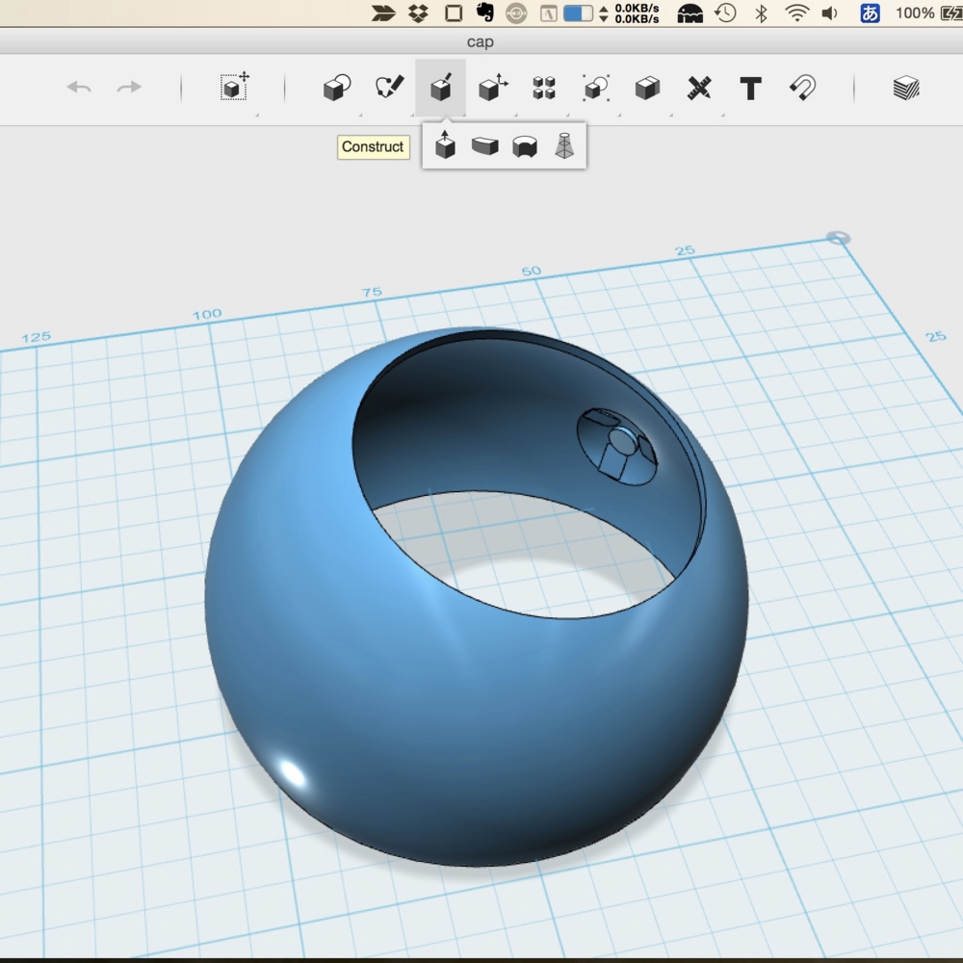Click the "cap" document title
The height and width of the screenshot is (963, 963).
click(481, 41)
